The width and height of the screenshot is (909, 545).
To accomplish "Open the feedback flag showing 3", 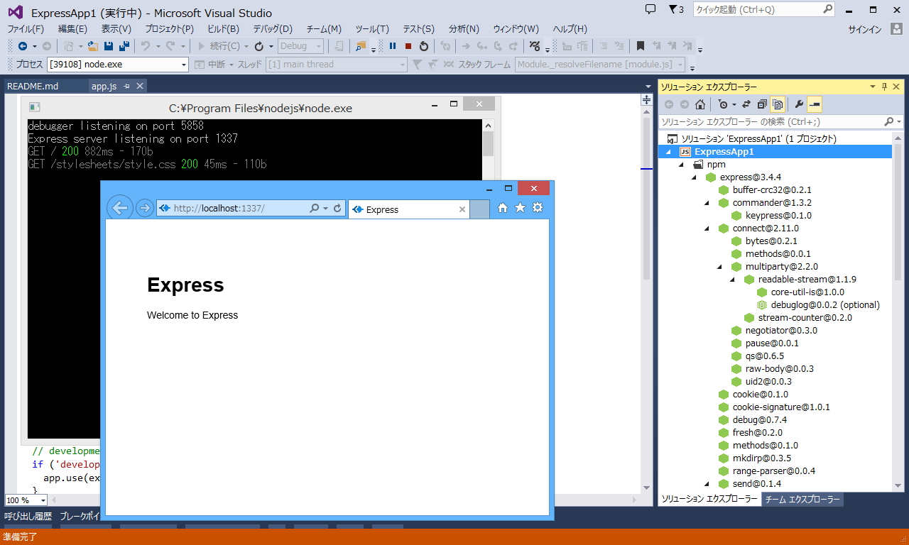I will click(676, 9).
